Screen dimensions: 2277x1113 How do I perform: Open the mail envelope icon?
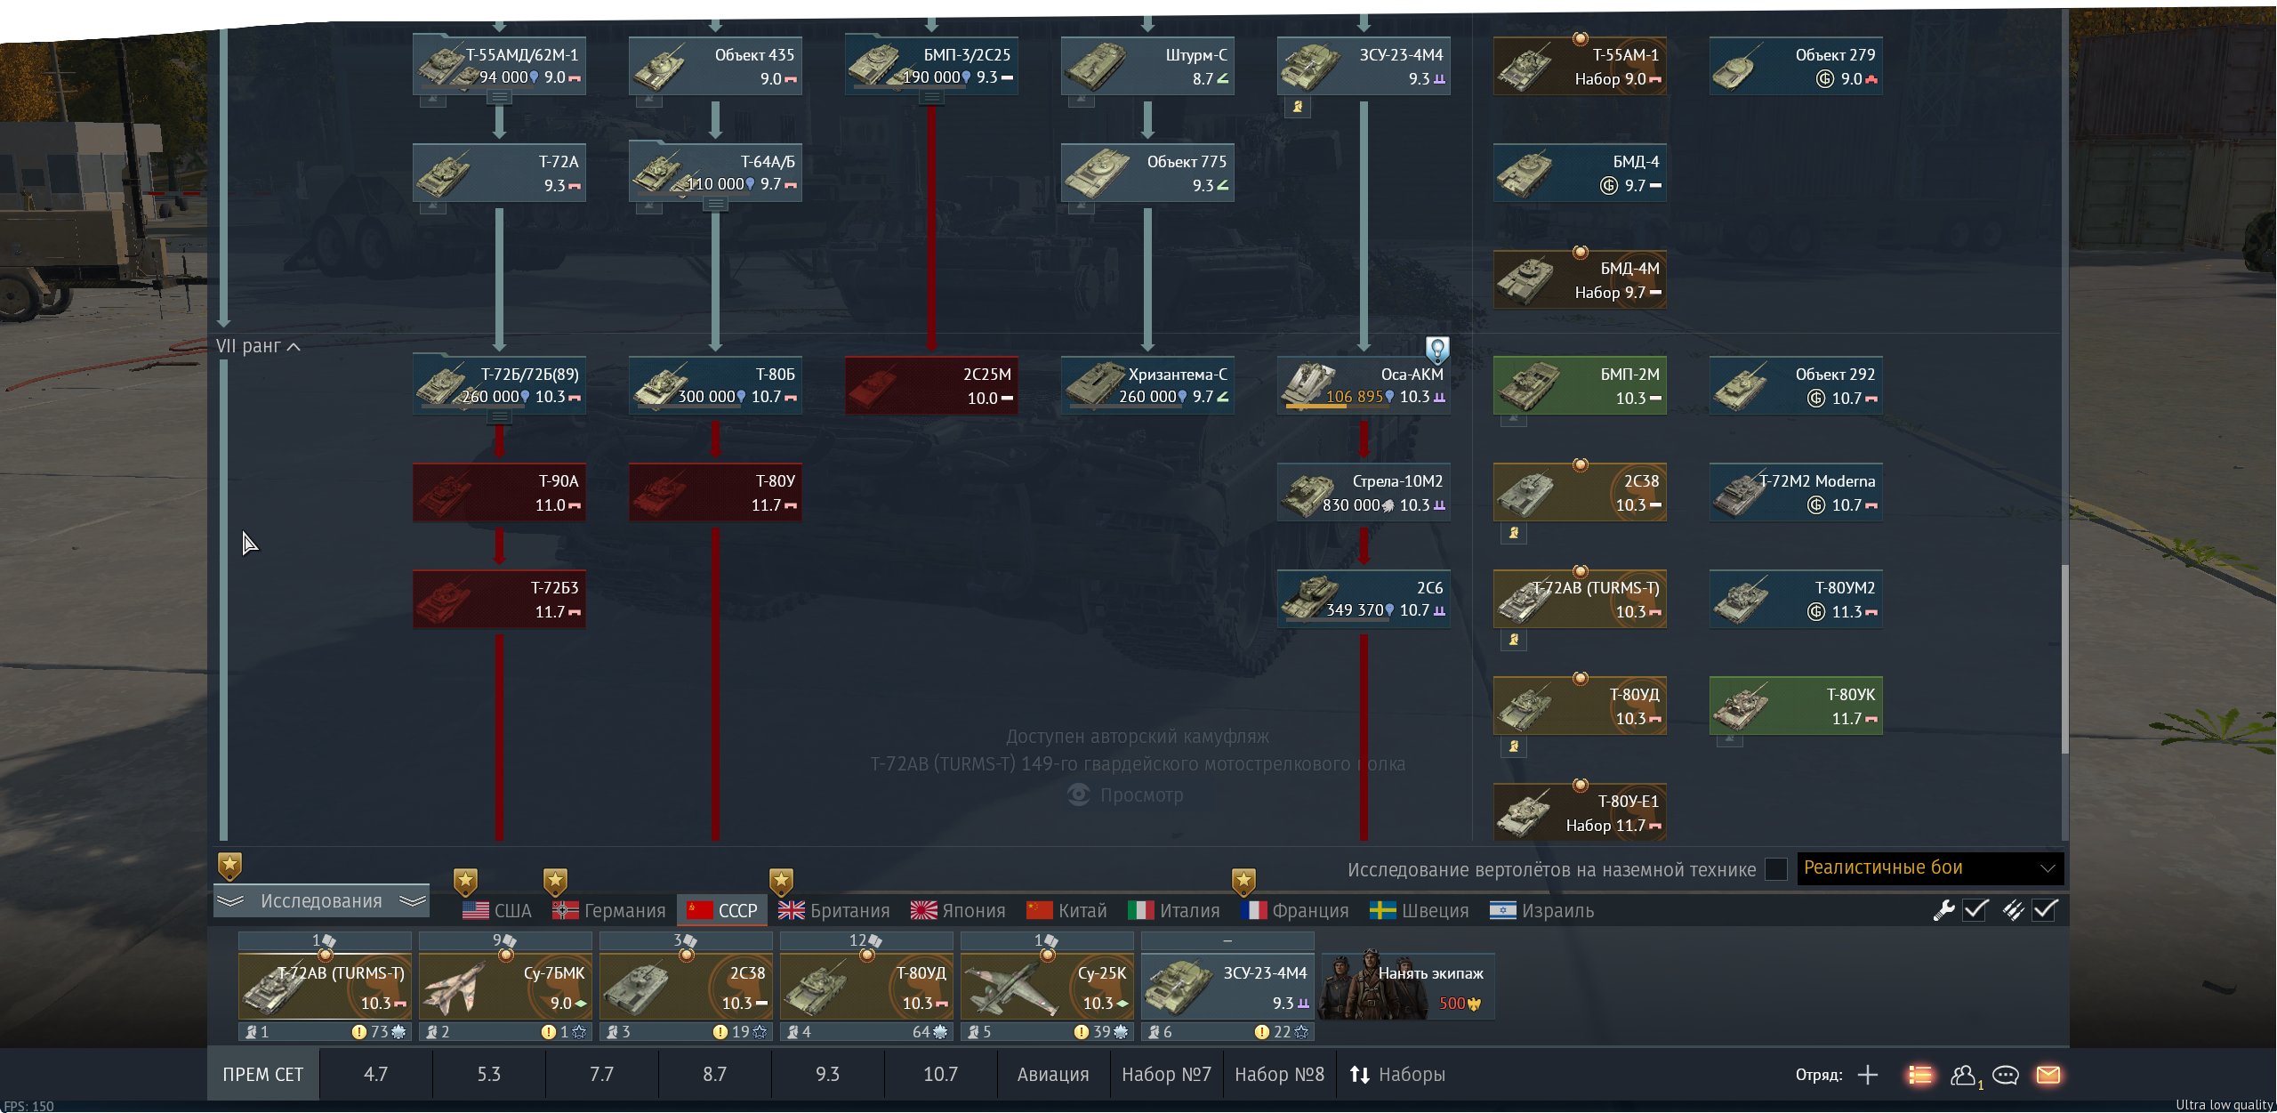(x=2048, y=1076)
